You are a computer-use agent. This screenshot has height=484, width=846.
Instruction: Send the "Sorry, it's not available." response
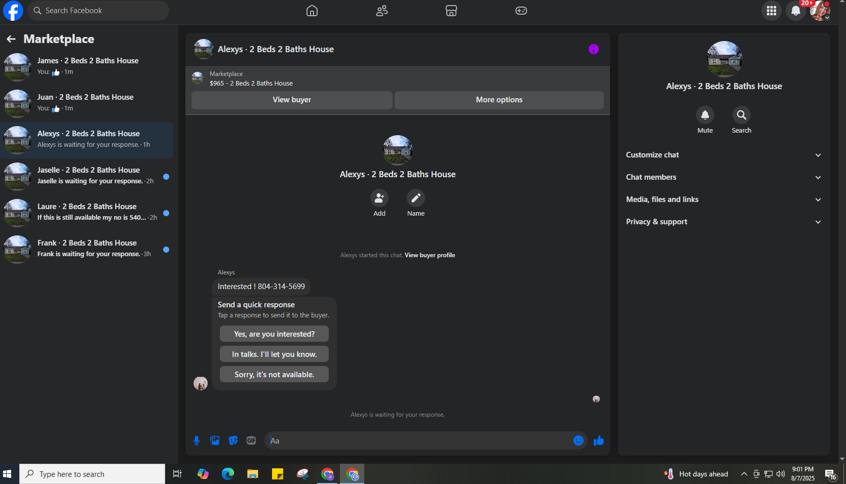[x=274, y=374]
